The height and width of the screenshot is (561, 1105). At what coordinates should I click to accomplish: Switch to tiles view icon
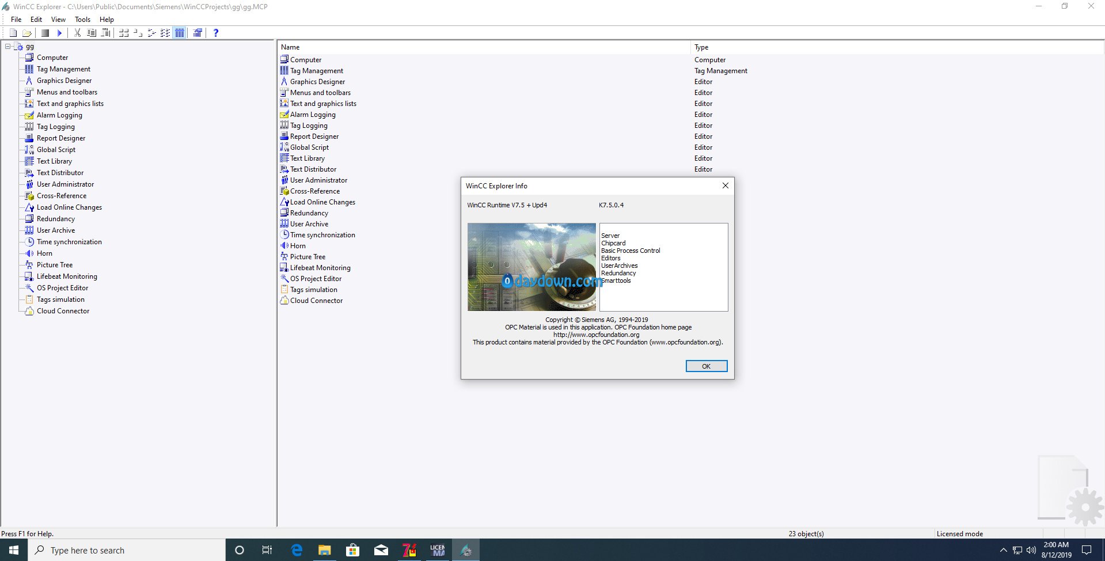click(165, 33)
